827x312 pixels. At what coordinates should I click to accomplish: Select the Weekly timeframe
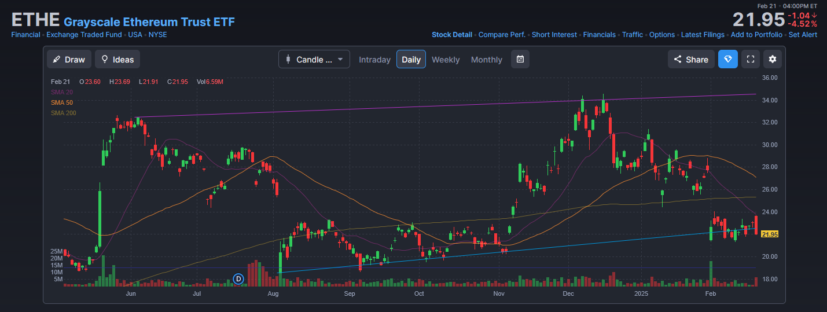(445, 60)
